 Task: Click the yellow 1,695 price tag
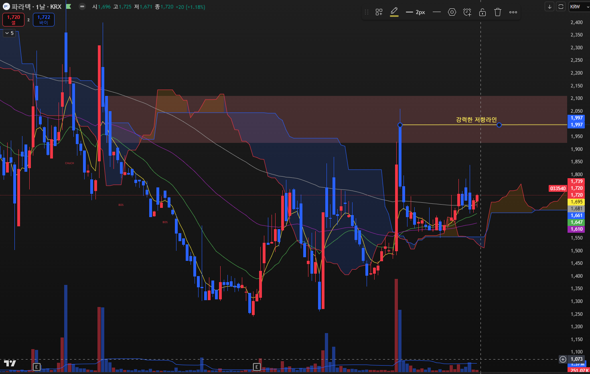tap(576, 202)
